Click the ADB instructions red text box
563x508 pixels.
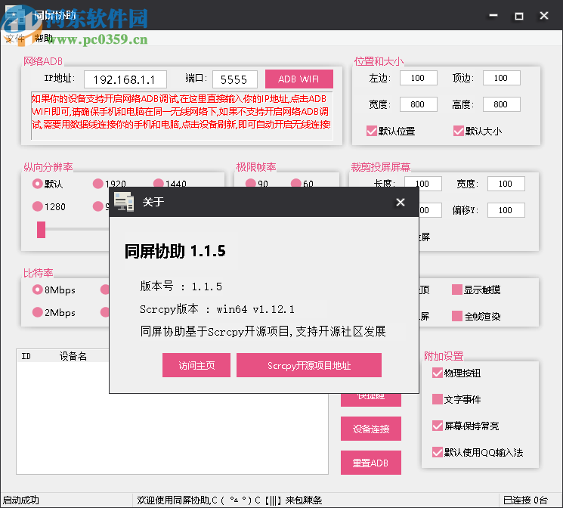pos(182,116)
